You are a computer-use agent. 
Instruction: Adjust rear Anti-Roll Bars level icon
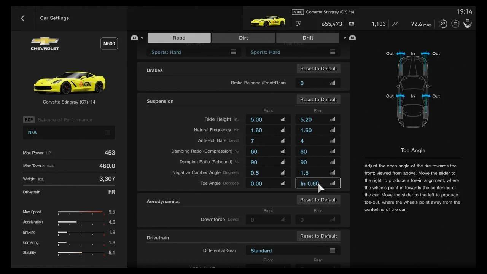click(333, 141)
